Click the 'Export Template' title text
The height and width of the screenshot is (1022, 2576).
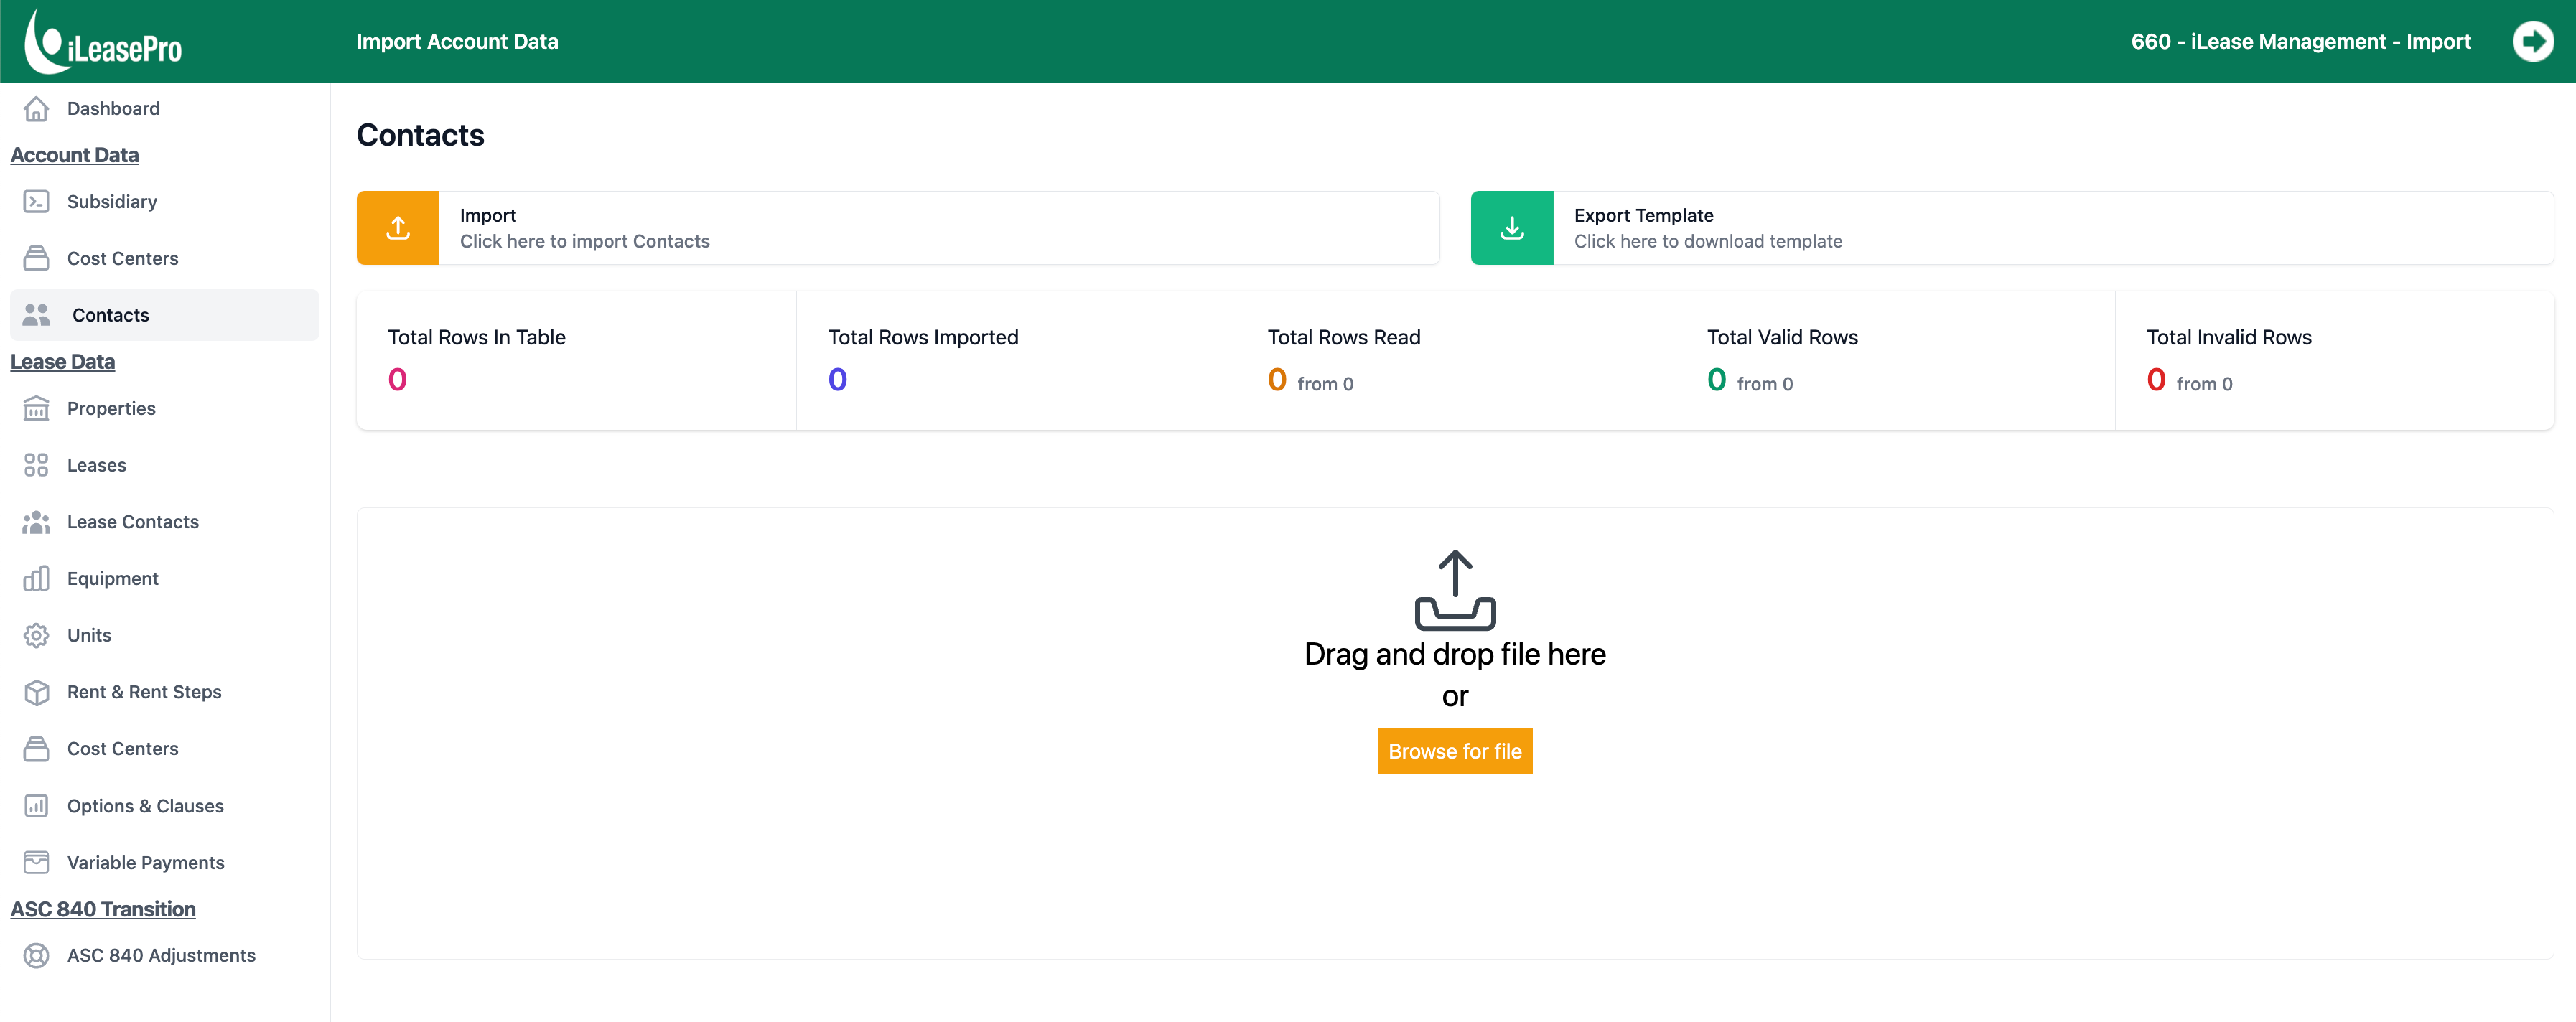tap(1644, 215)
